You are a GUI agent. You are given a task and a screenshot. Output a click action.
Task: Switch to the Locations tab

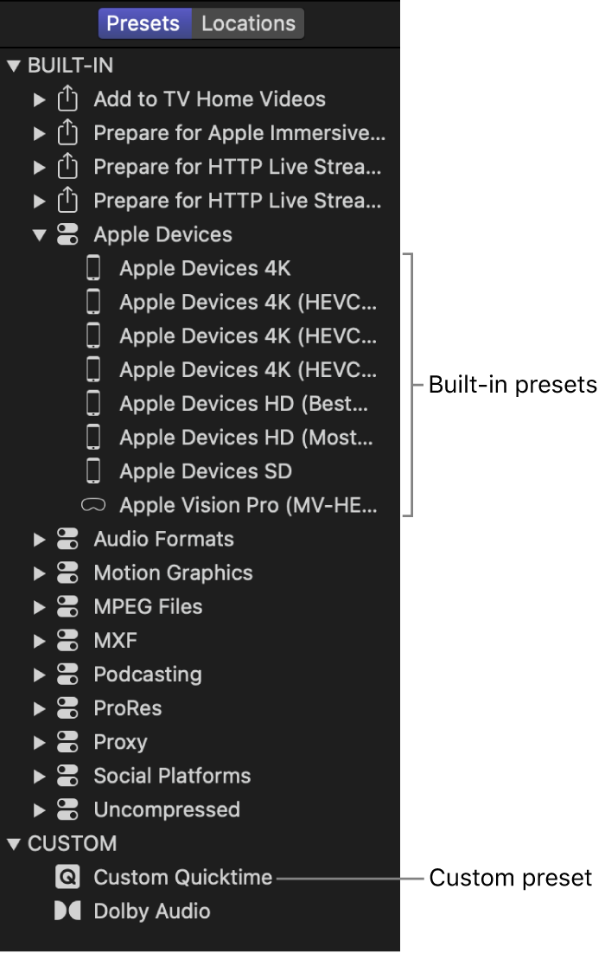click(x=248, y=23)
